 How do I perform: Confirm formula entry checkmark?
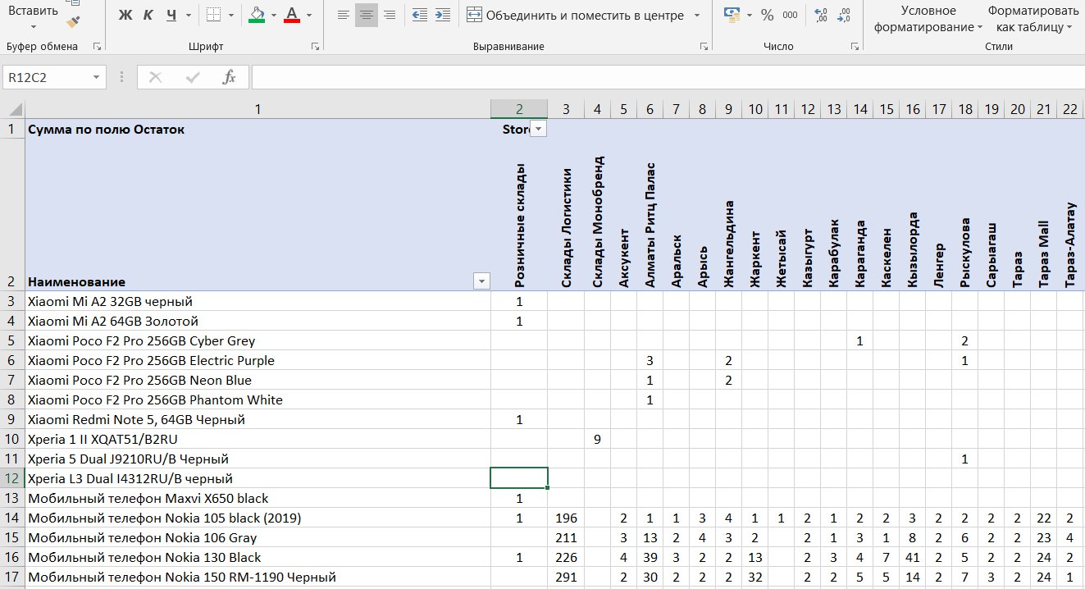[x=194, y=77]
